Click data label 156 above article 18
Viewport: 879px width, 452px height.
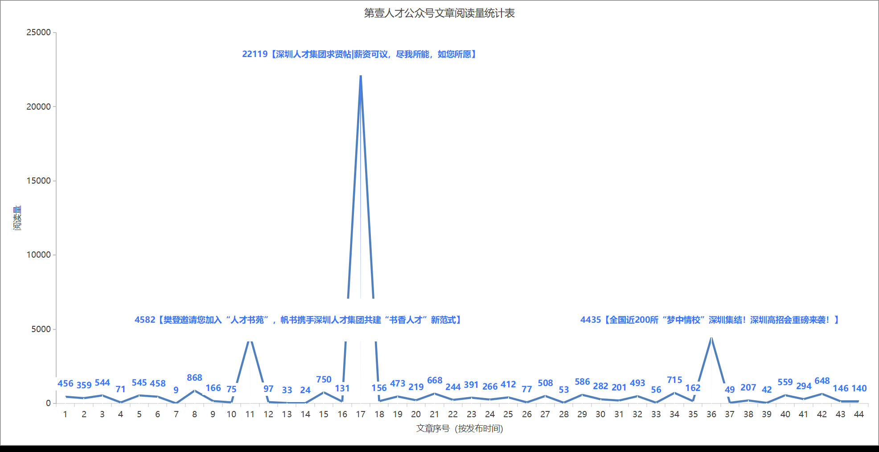[x=379, y=388]
